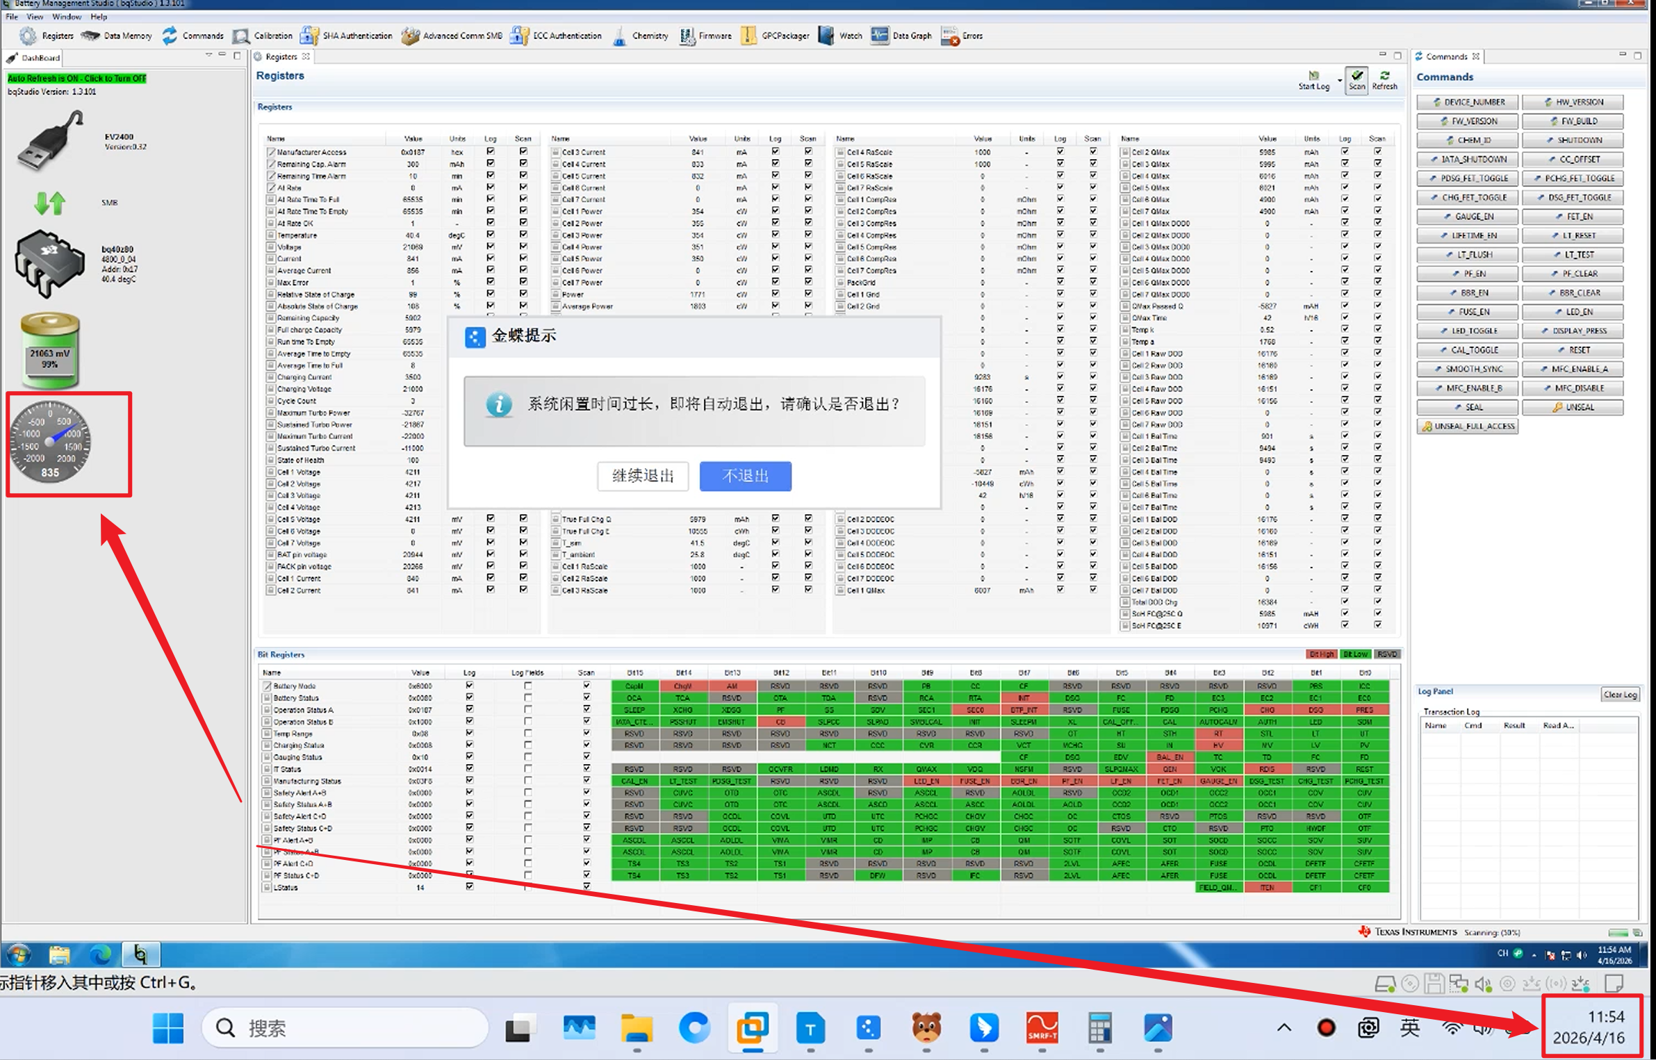Enable Log Fields for Operation Status A
Image resolution: width=1656 pixels, height=1060 pixels.
tap(528, 709)
